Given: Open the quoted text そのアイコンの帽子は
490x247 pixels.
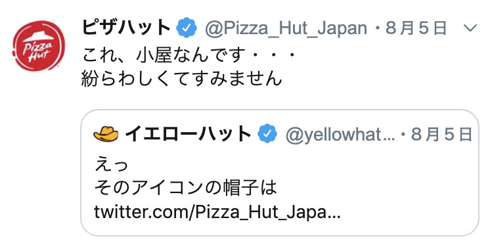Looking at the screenshot, I should click(186, 189).
